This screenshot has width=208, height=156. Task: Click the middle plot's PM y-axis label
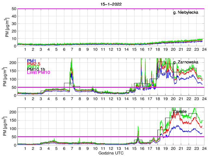click(x=7, y=77)
